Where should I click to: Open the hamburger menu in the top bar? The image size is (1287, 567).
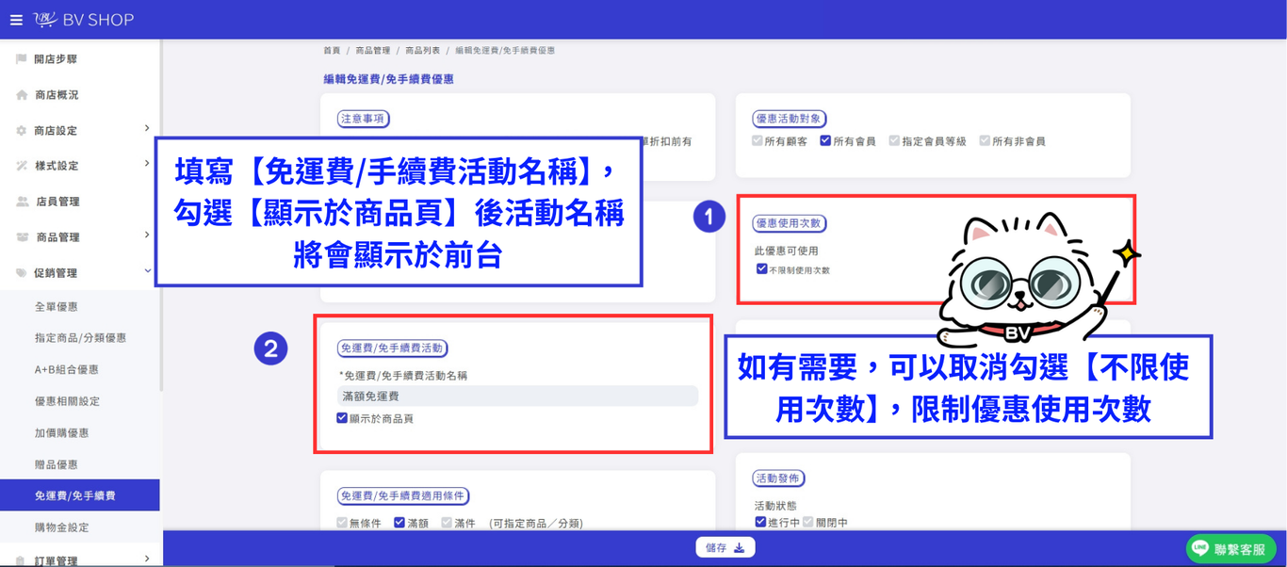click(16, 20)
